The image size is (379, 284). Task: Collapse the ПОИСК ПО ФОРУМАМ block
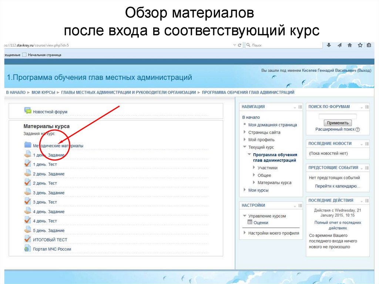click(x=361, y=106)
